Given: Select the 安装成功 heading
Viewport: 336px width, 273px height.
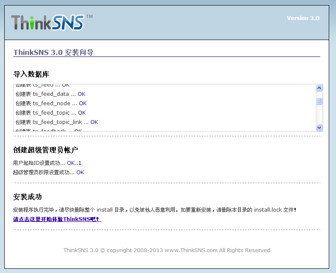Looking at the screenshot, I should [27, 197].
